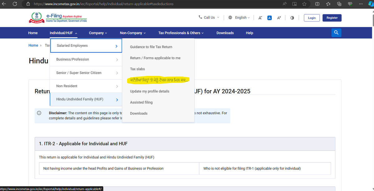Click Guidance to file Tax Return

pos(151,47)
